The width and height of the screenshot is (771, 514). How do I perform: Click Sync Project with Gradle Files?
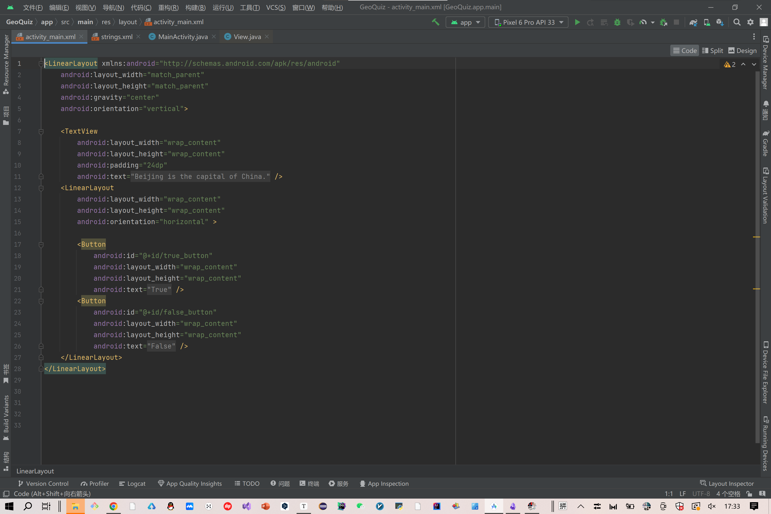(693, 22)
